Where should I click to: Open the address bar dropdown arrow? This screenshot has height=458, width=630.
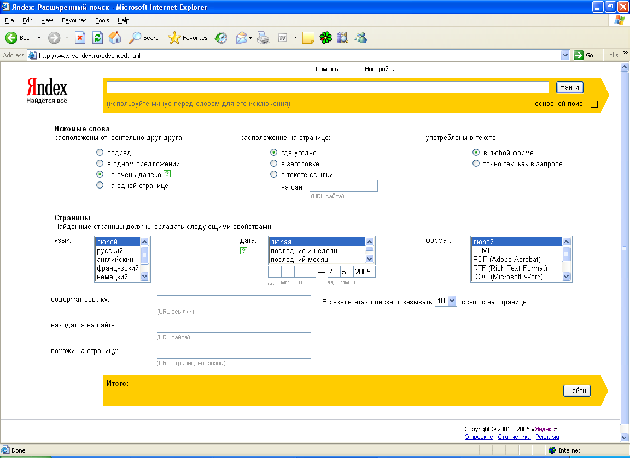(565, 55)
